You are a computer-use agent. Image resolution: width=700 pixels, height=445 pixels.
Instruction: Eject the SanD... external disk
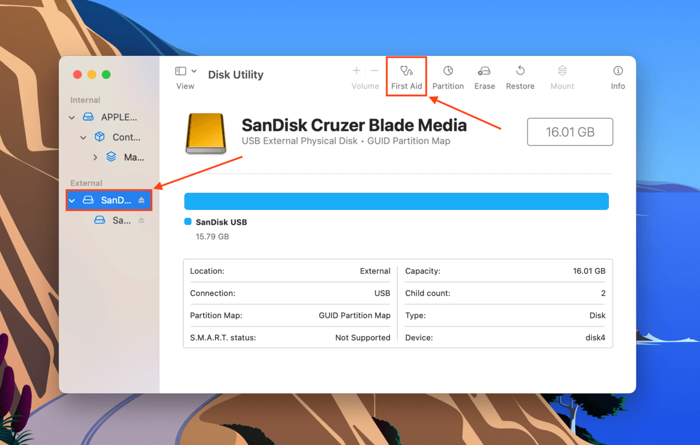[141, 200]
